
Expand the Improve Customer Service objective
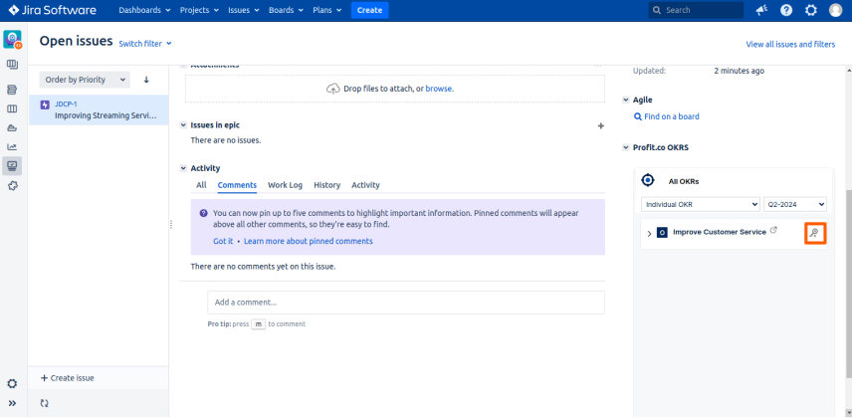point(649,233)
